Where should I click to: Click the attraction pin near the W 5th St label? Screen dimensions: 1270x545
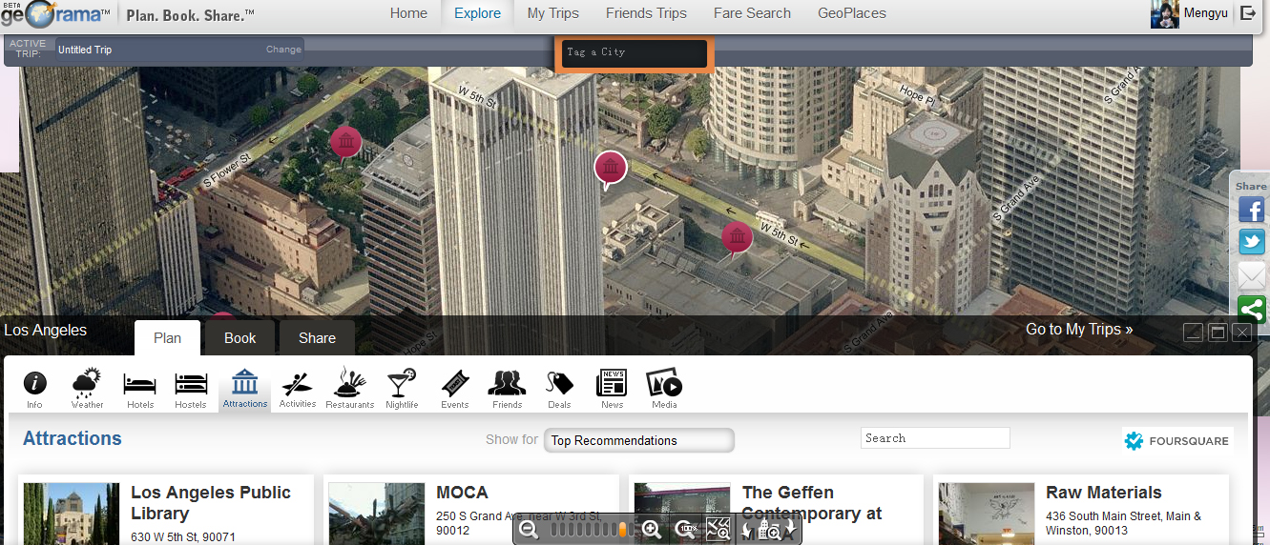click(x=737, y=238)
